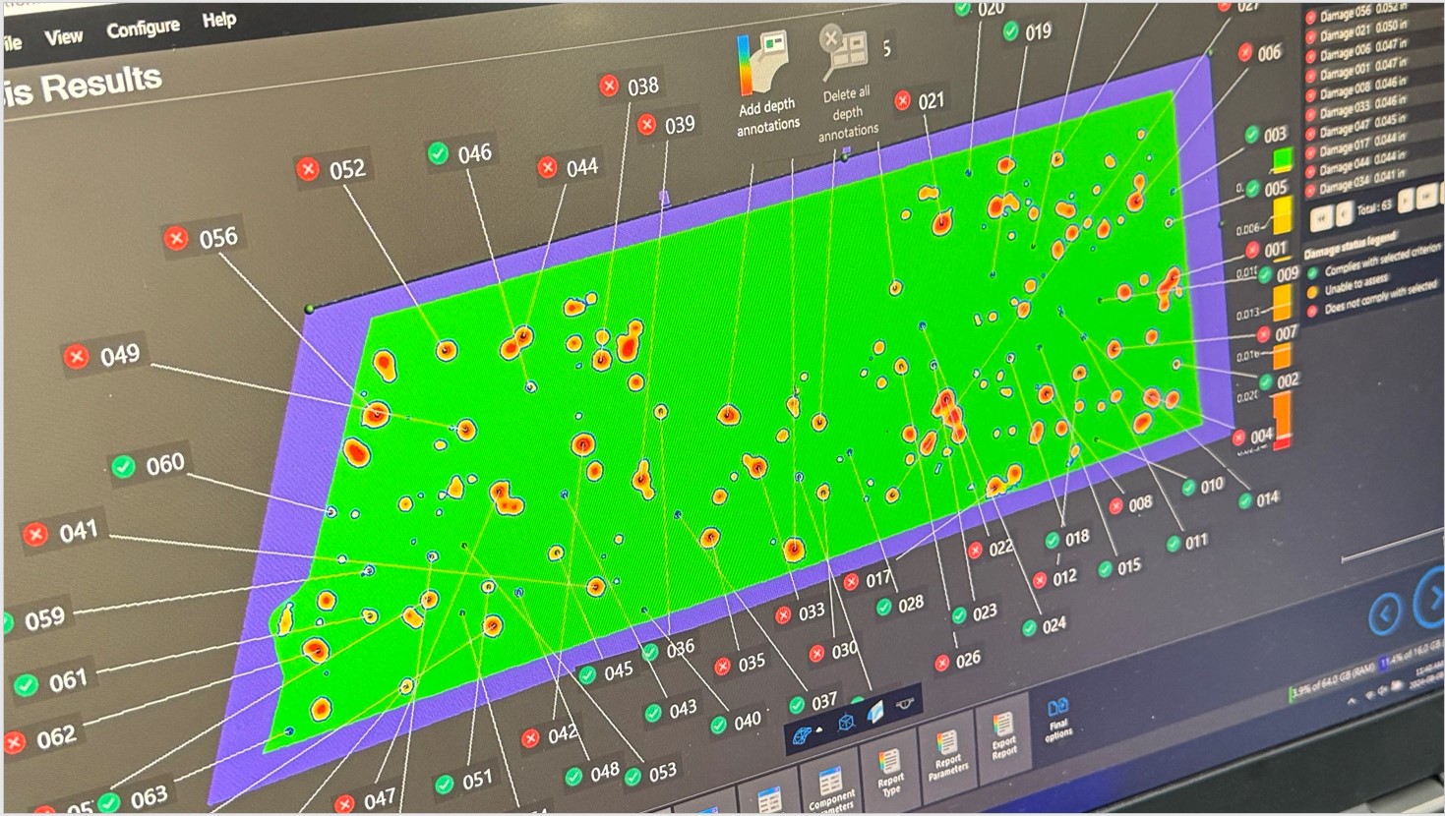This screenshot has height=816, width=1445.
Task: Click the depth color scale bar
Action: tap(1282, 295)
